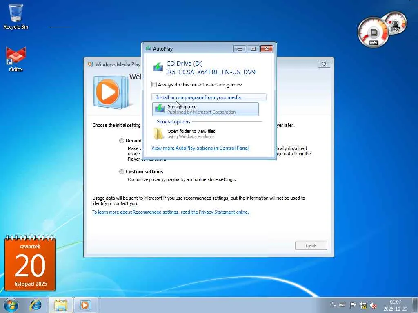Screen dimensions: 418x313
Task: Click the RAM meter gadget showing 15%
Action: [x=396, y=23]
